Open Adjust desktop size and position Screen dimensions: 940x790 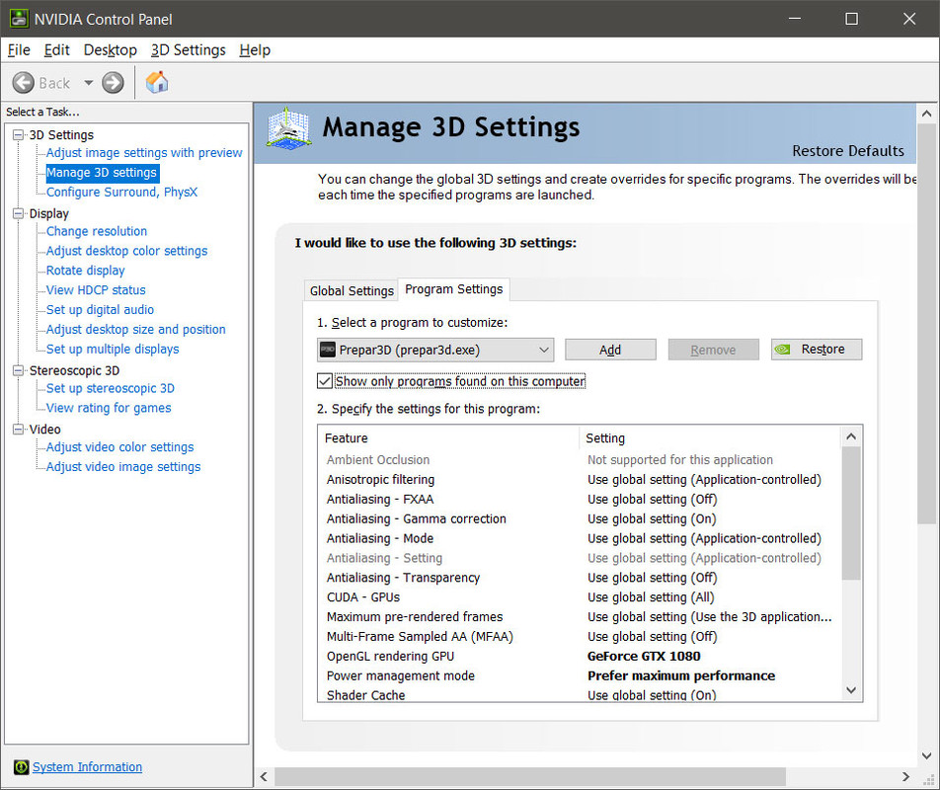tap(136, 329)
